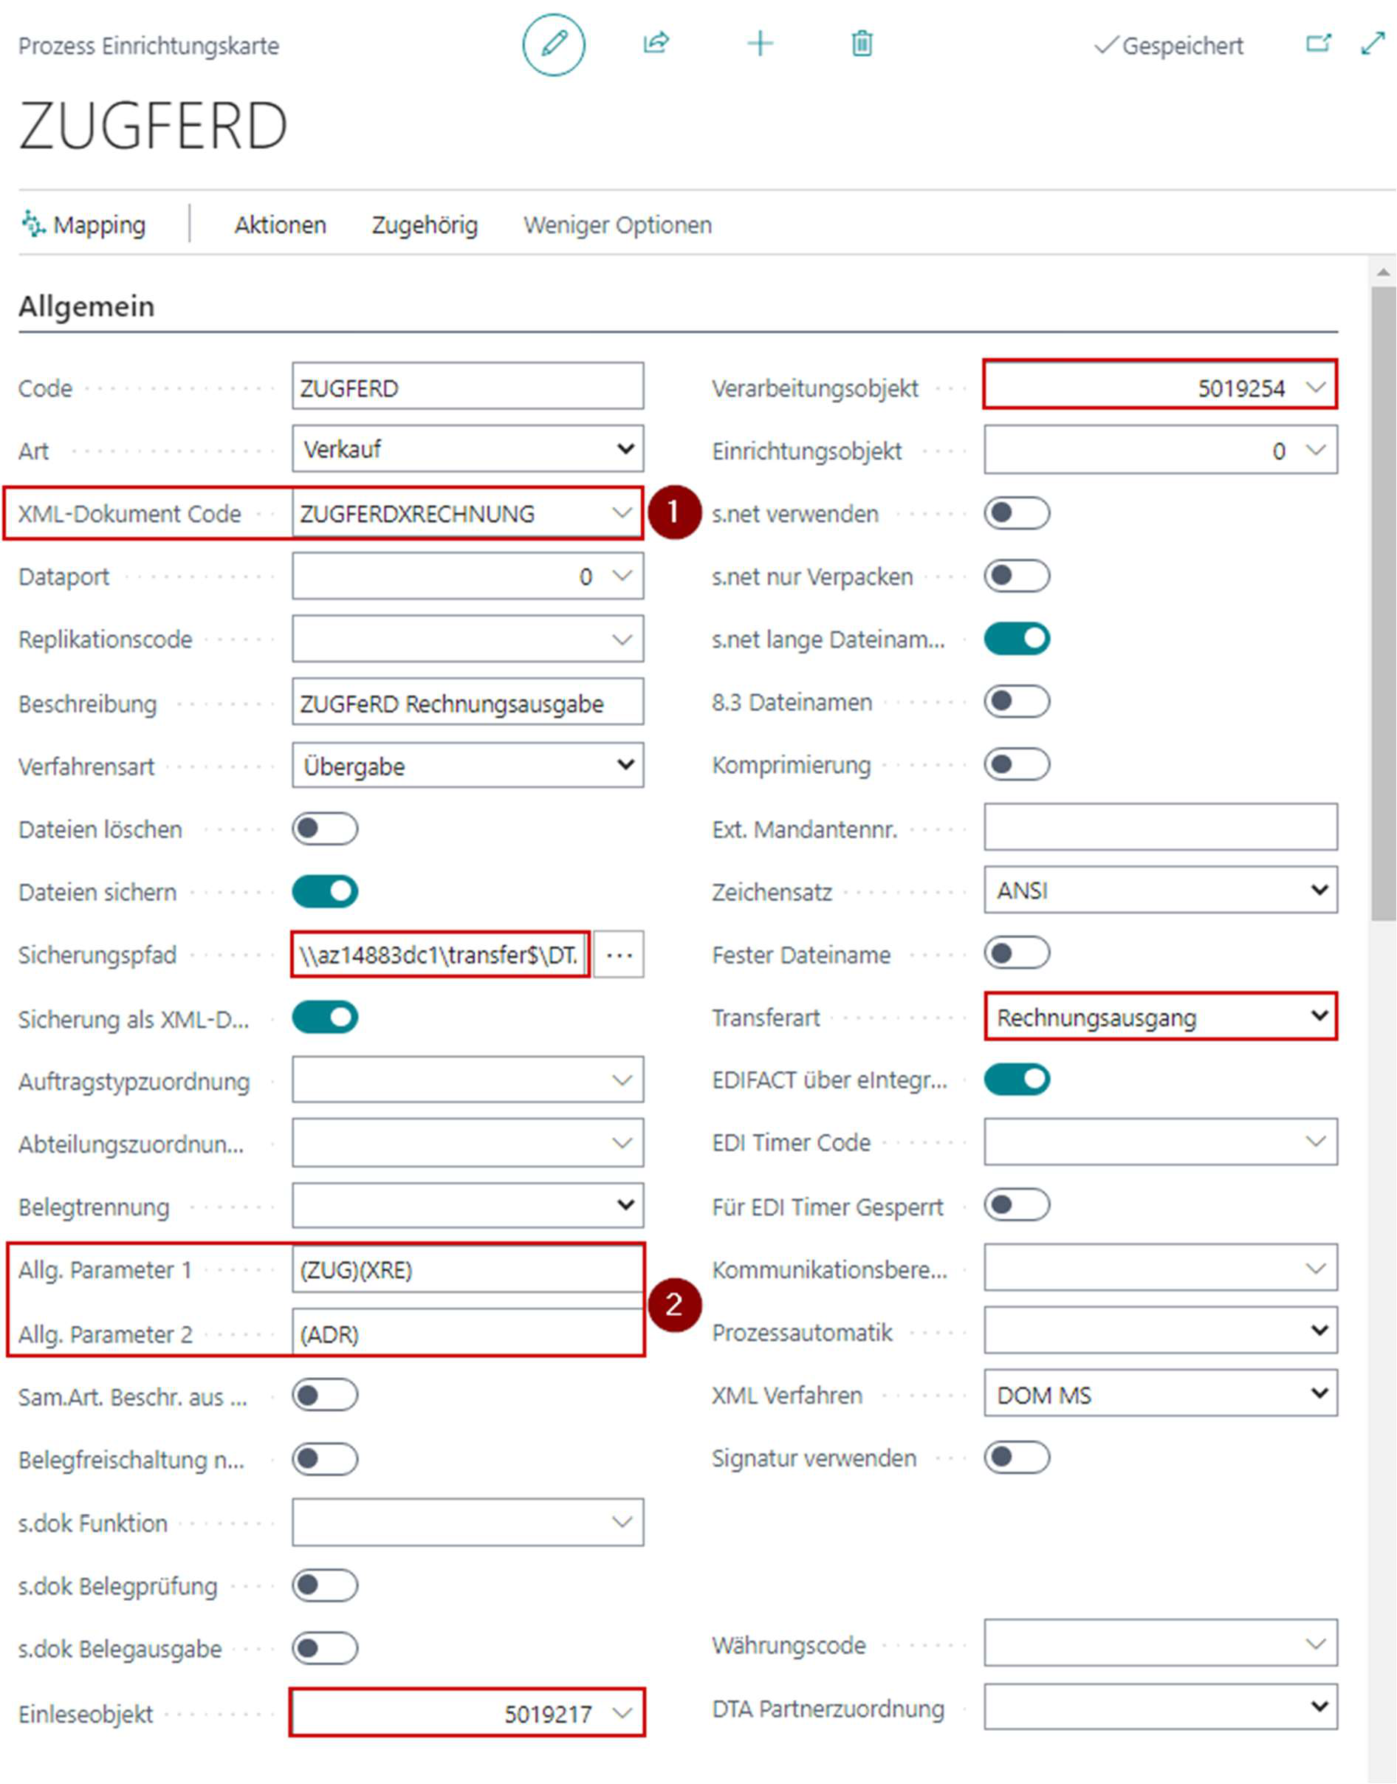Click Weniger Optionen
This screenshot has height=1784, width=1397.
tap(617, 225)
